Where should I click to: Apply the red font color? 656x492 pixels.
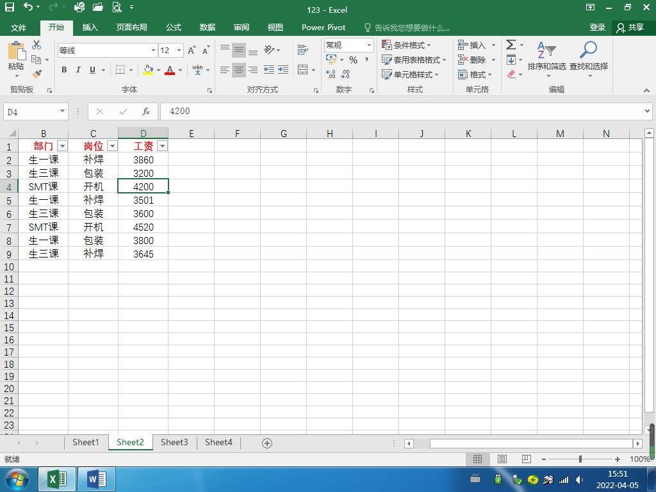point(169,70)
